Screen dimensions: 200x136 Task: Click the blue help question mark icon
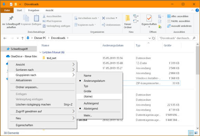pos(197,10)
